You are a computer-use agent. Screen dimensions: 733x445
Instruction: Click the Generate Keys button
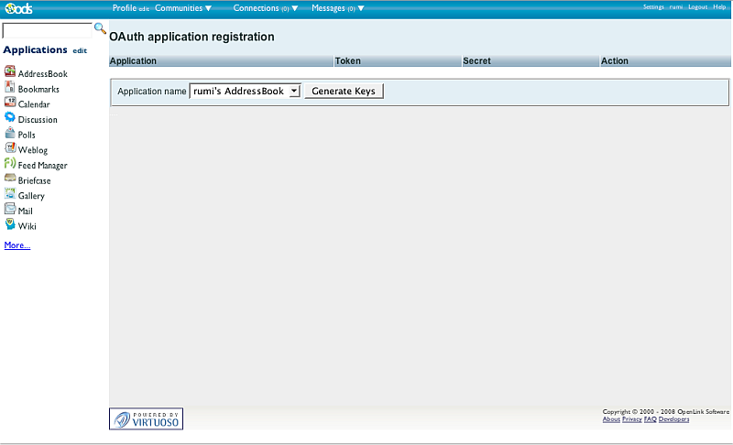[x=344, y=91]
